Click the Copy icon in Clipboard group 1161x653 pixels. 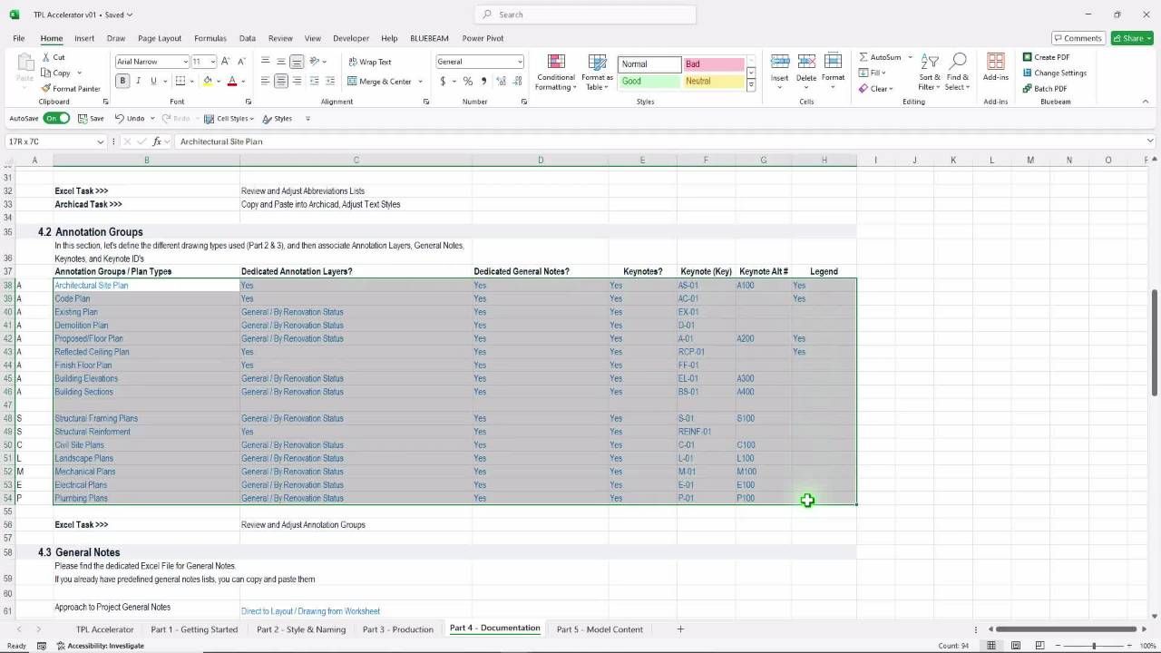[46, 73]
